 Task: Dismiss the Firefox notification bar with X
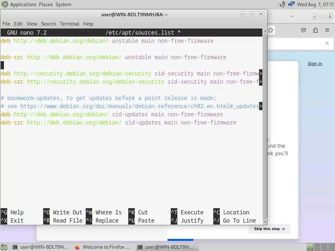[x=327, y=43]
